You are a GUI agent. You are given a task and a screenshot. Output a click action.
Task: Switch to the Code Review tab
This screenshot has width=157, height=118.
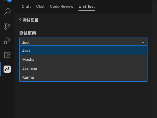(x=62, y=7)
